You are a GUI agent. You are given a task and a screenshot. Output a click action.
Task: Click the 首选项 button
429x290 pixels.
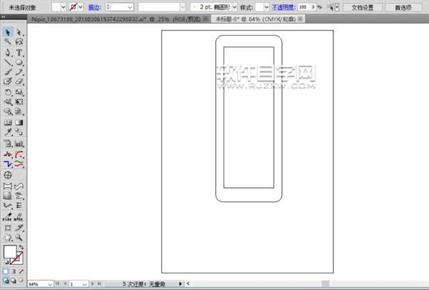click(x=403, y=7)
